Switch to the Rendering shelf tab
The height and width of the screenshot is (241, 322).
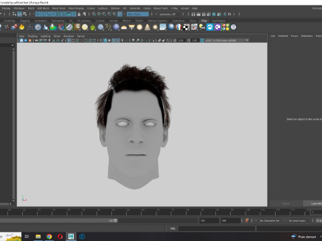pos(58,21)
